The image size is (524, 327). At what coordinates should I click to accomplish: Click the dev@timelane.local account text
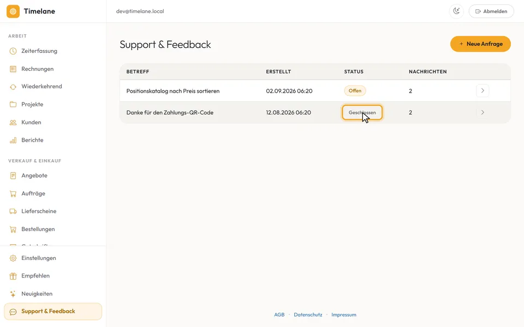tap(140, 11)
